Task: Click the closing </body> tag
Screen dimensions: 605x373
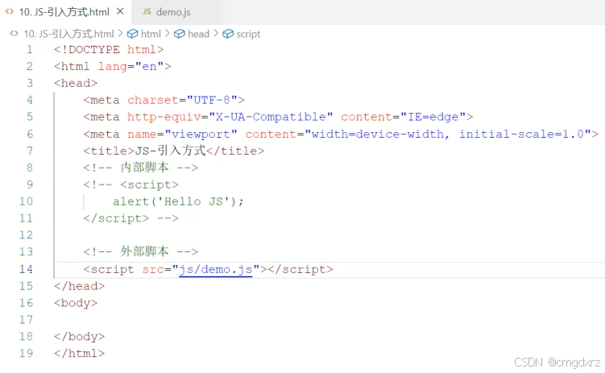Action: (x=79, y=337)
